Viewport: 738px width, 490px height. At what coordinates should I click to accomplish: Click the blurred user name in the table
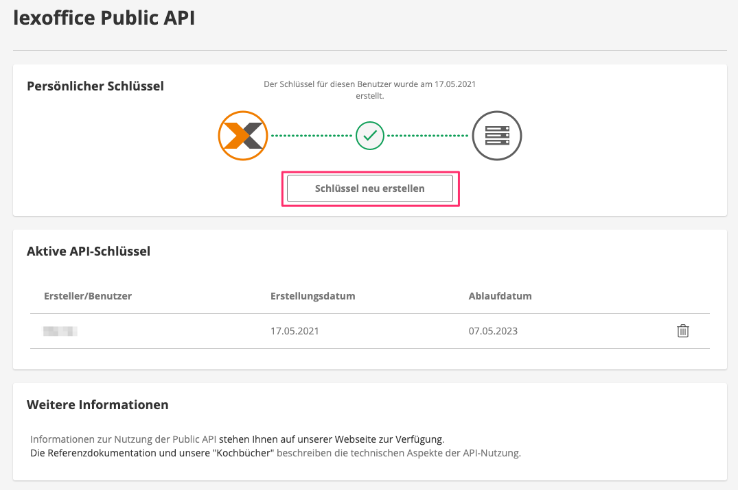coord(61,330)
